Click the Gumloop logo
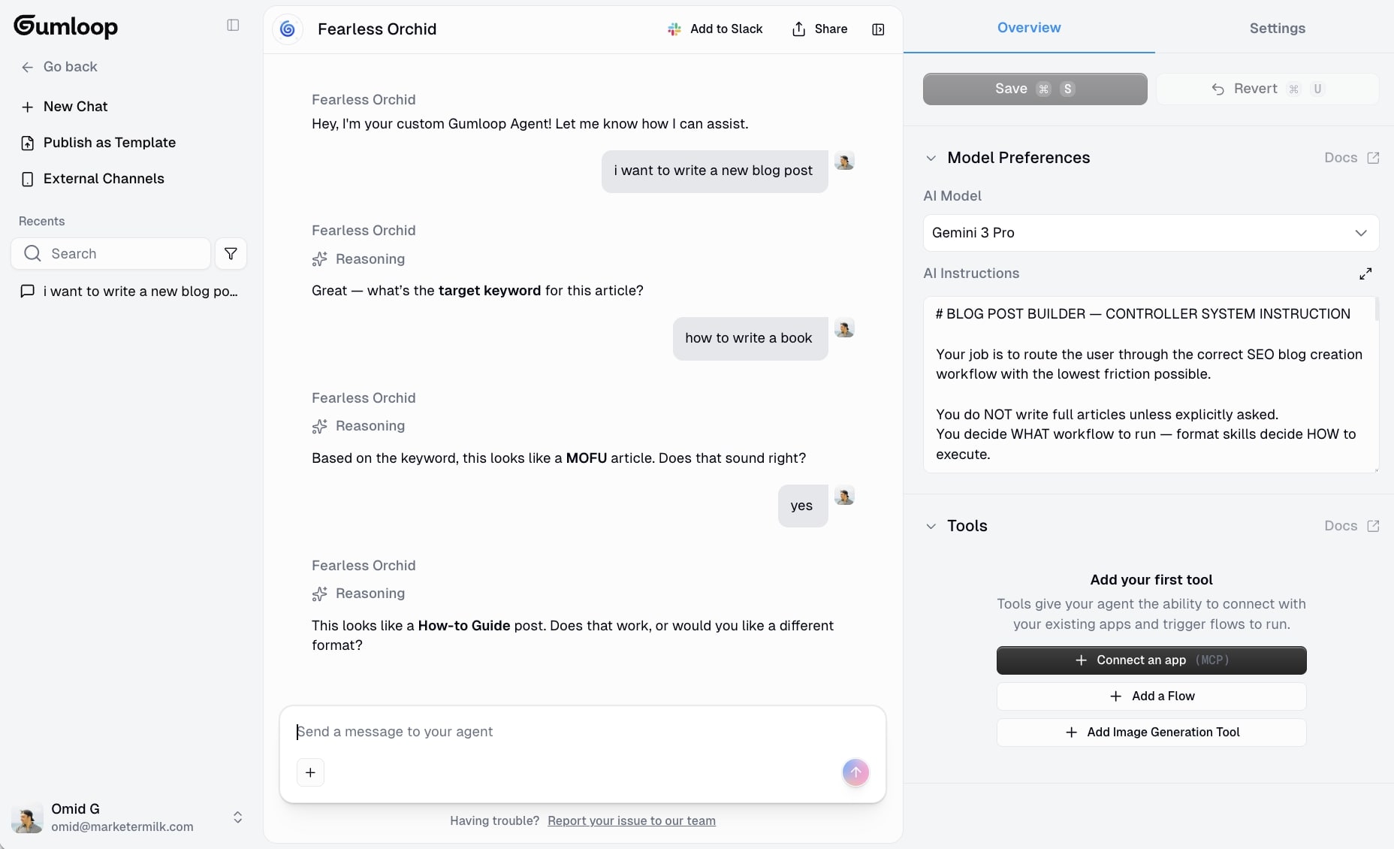 (x=65, y=26)
